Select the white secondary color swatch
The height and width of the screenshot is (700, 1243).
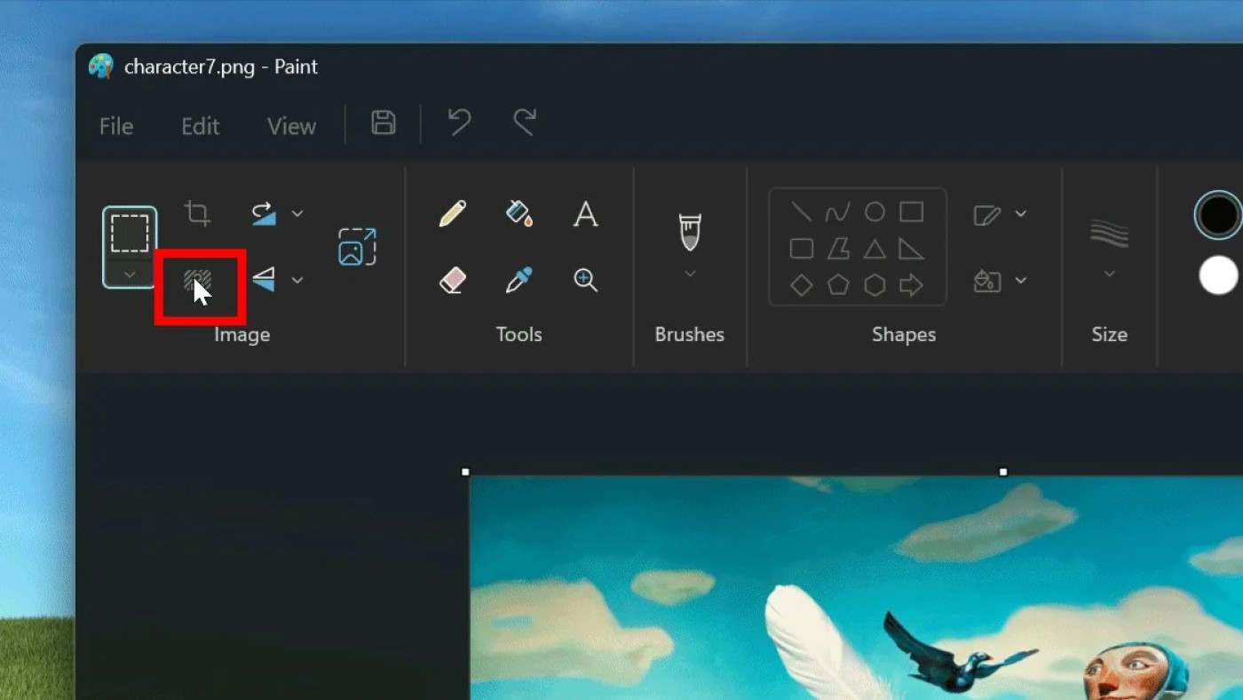(x=1218, y=275)
